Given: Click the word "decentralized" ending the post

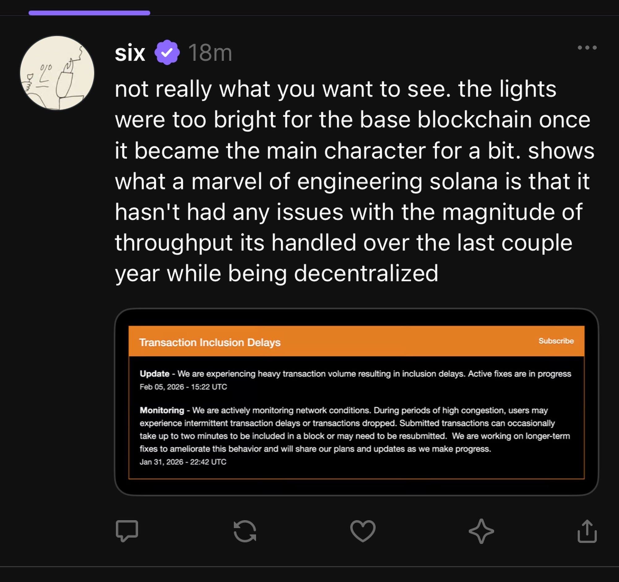Looking at the screenshot, I should click(x=366, y=273).
